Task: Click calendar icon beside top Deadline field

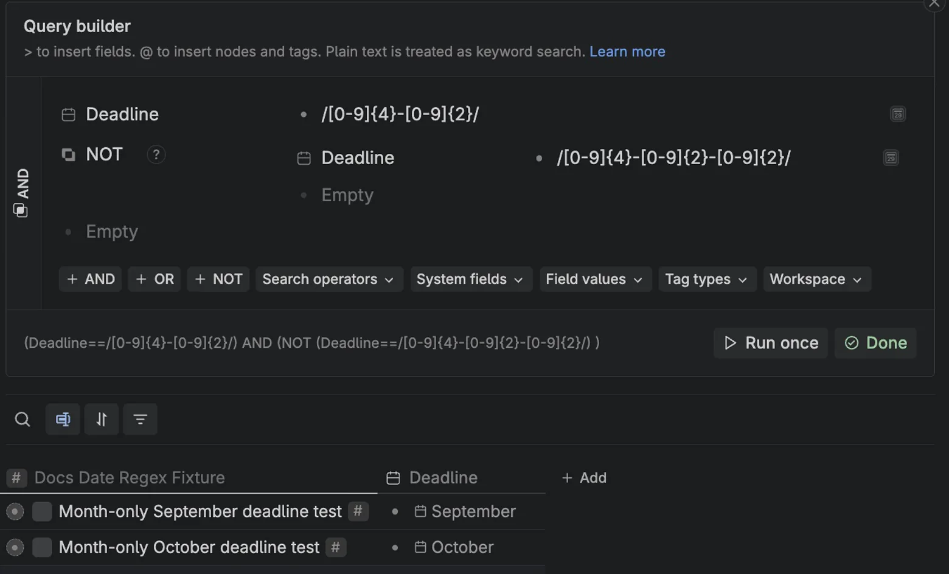Action: coord(69,114)
